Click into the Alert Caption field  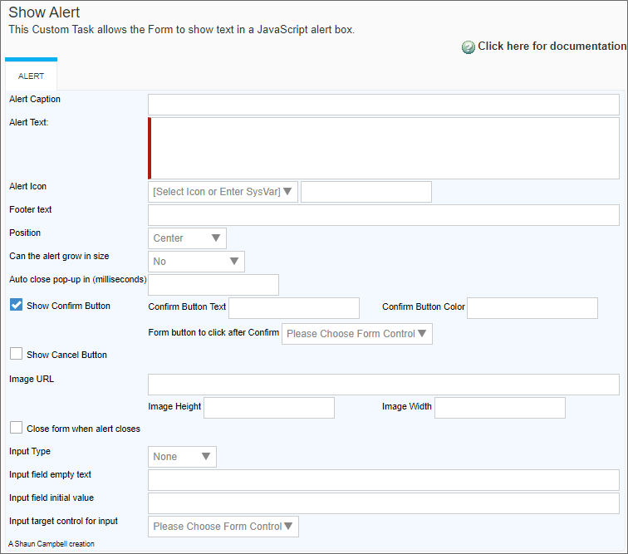[384, 105]
